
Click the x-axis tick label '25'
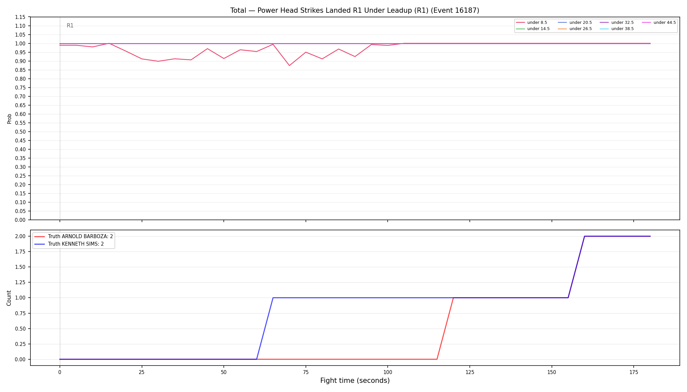tap(142, 372)
